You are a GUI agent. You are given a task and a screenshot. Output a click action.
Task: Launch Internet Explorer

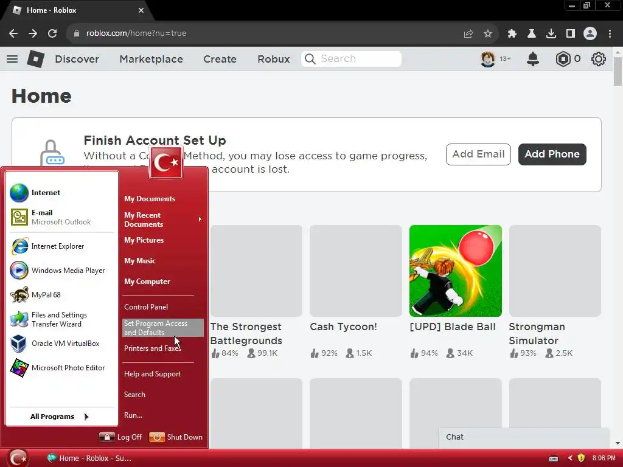click(61, 246)
